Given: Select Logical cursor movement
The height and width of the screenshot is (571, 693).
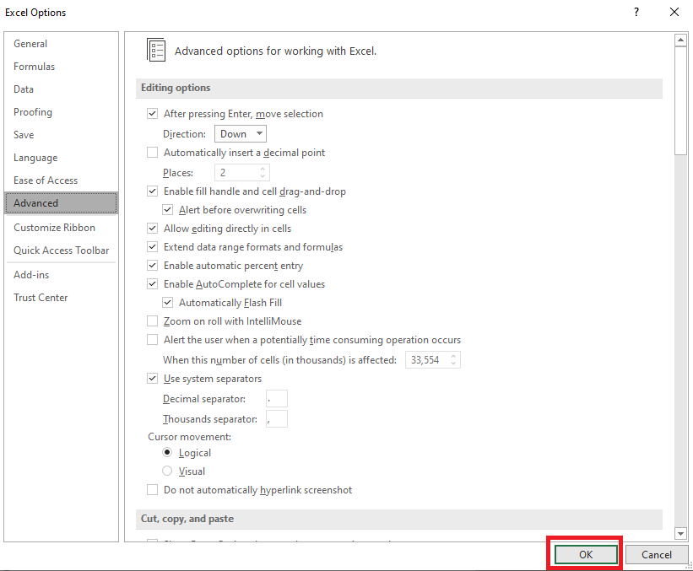Looking at the screenshot, I should pyautogui.click(x=167, y=453).
